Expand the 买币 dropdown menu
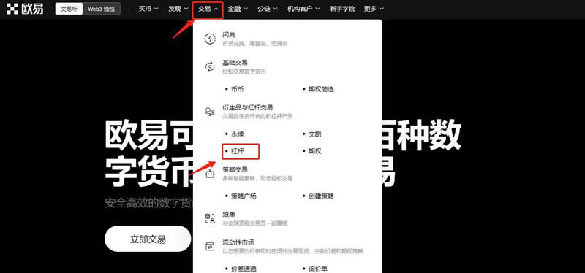This screenshot has height=273, width=585. point(148,9)
